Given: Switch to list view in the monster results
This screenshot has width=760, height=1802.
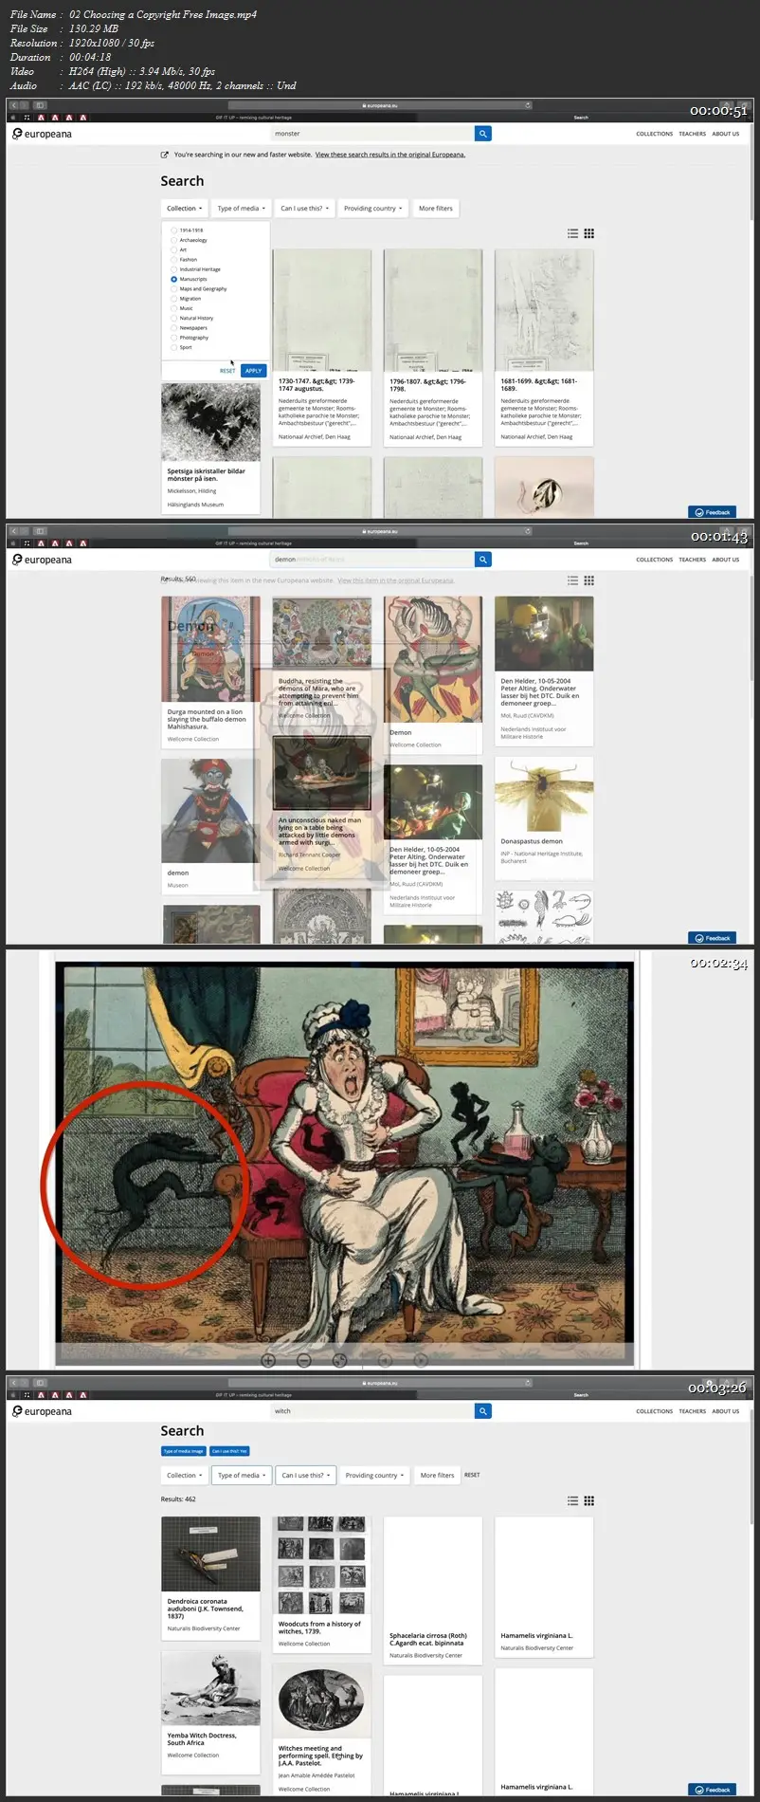Looking at the screenshot, I should point(572,233).
